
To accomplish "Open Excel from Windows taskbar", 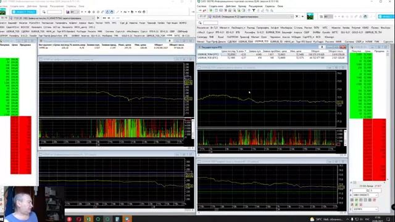I will (x=88, y=219).
